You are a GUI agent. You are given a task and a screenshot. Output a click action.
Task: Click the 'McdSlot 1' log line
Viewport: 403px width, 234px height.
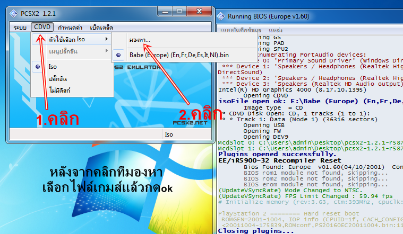click(310, 148)
